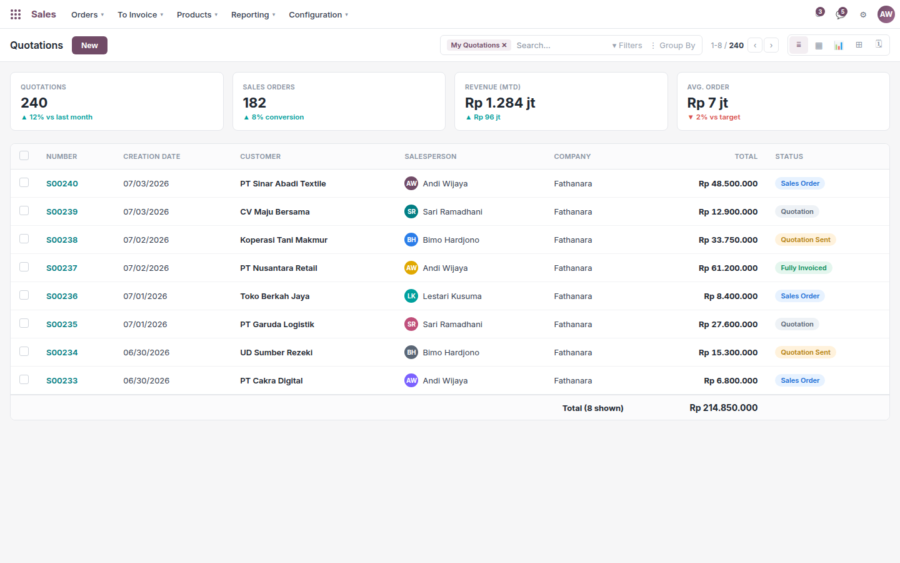
Task: Click total Rp 15.300.000 cell
Action: [x=728, y=352]
